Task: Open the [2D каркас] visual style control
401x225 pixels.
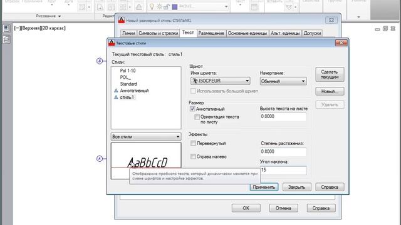Action: tap(54, 28)
